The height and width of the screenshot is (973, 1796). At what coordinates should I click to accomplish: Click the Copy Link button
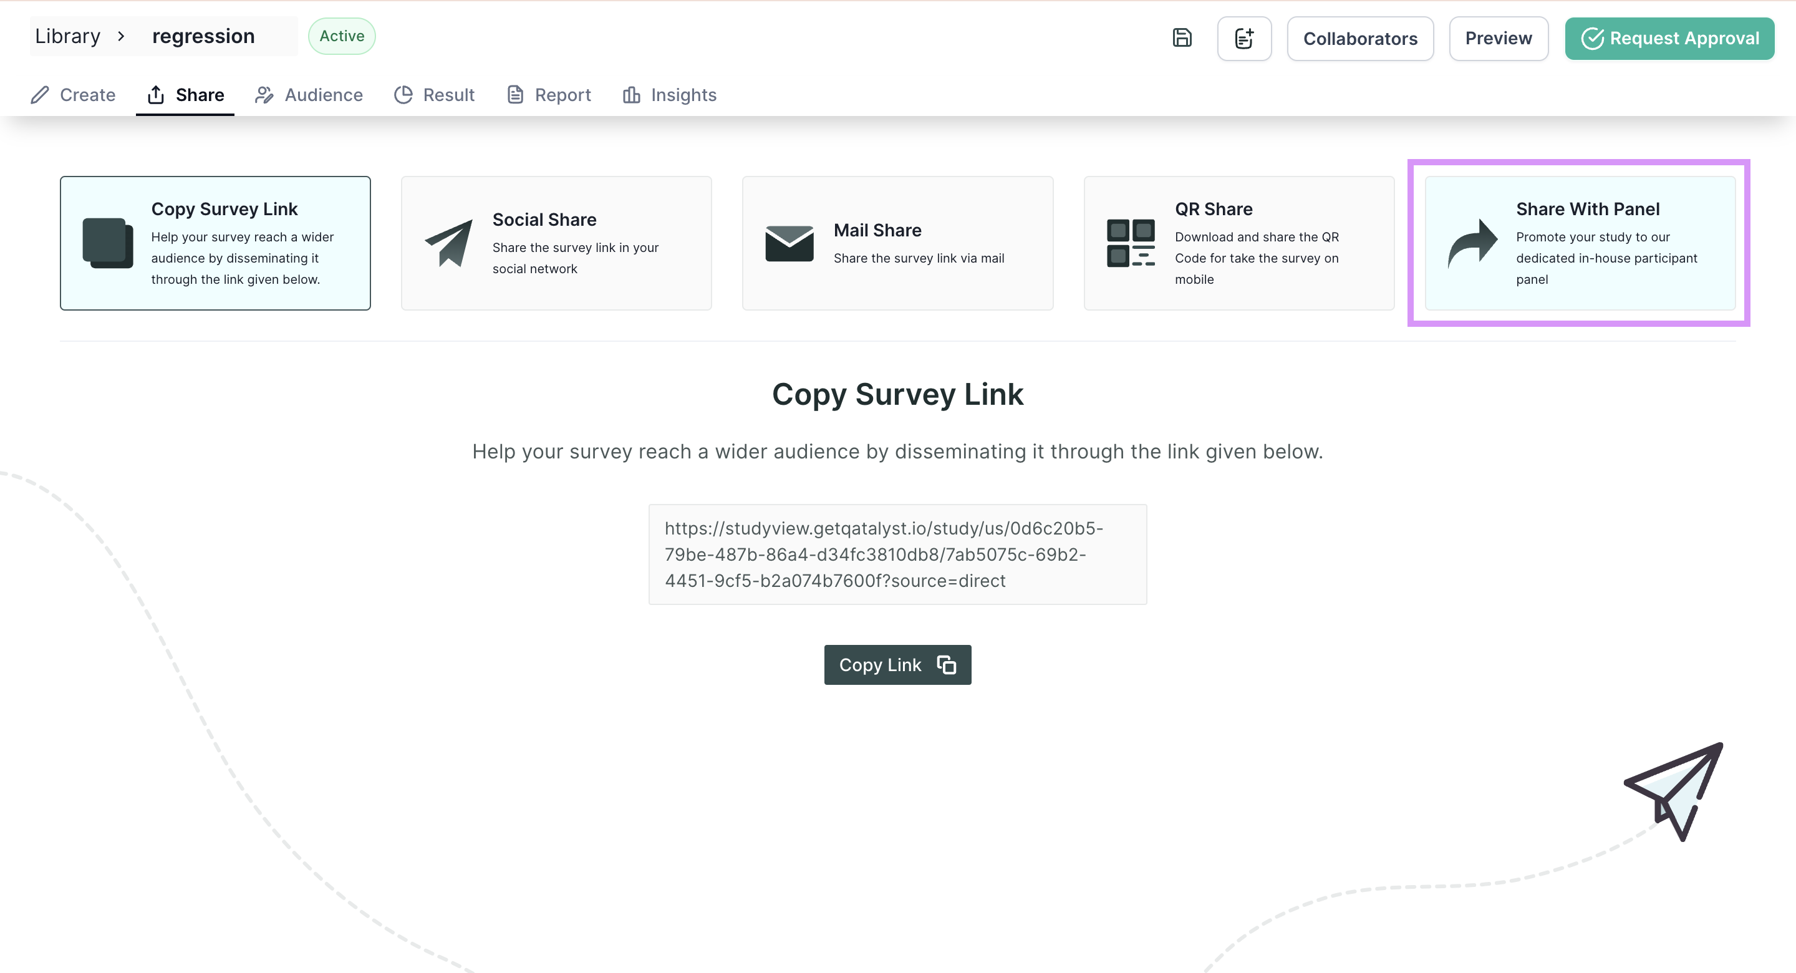click(x=897, y=665)
